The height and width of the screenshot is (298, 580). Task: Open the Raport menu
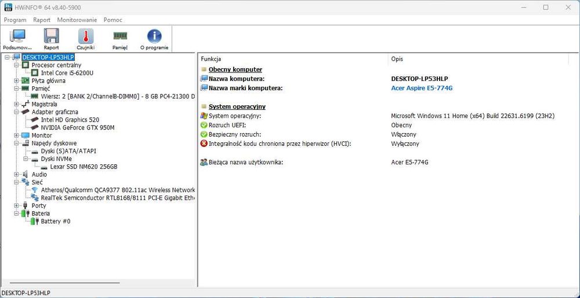pos(42,20)
